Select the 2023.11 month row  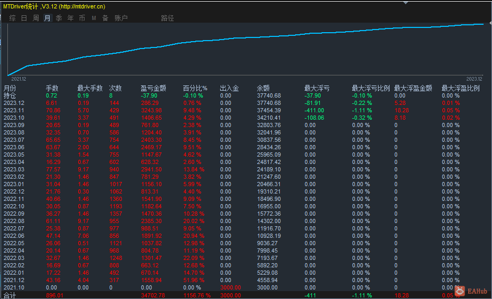[x=14, y=110]
